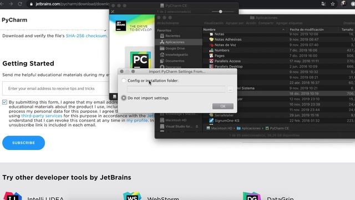
Task: Select the Pages app icon
Action: click(x=211, y=56)
